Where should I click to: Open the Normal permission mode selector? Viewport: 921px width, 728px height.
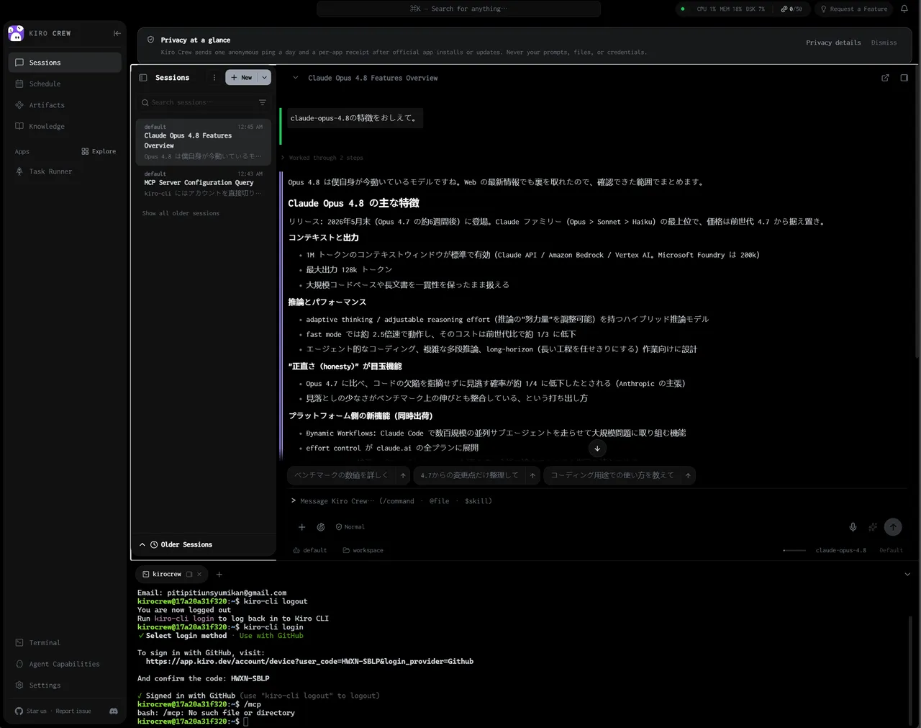[x=350, y=527]
